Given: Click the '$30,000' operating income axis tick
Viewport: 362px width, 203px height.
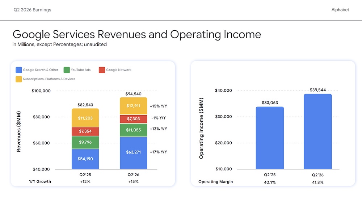Looking at the screenshot, I should coord(223,117).
